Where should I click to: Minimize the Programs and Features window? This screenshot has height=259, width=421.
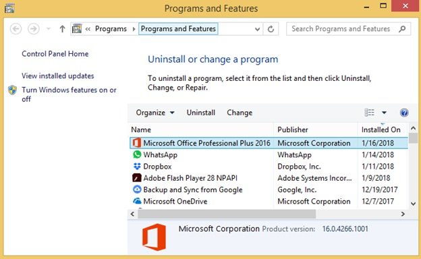366,7
